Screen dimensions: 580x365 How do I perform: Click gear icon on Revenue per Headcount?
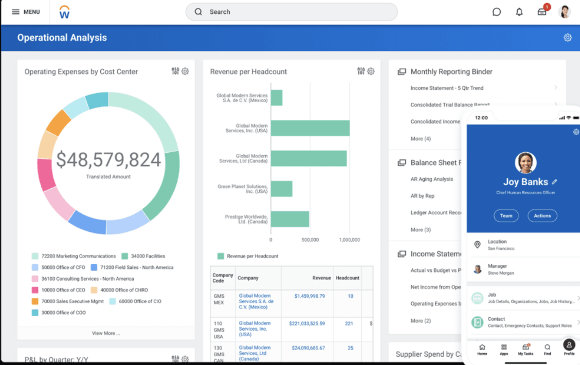371,71
